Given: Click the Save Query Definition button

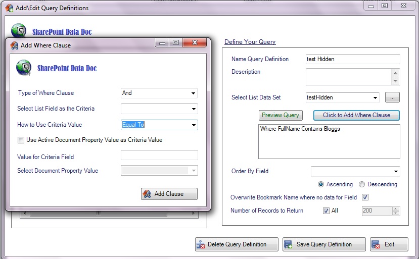Looking at the screenshot, I should 324,244.
